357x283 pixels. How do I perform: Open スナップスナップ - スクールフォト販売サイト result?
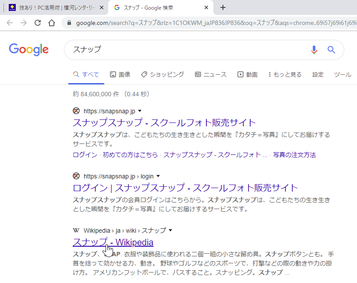pos(164,122)
